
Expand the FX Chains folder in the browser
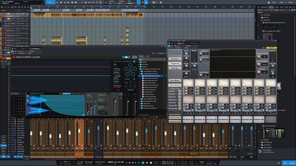coord(260,15)
